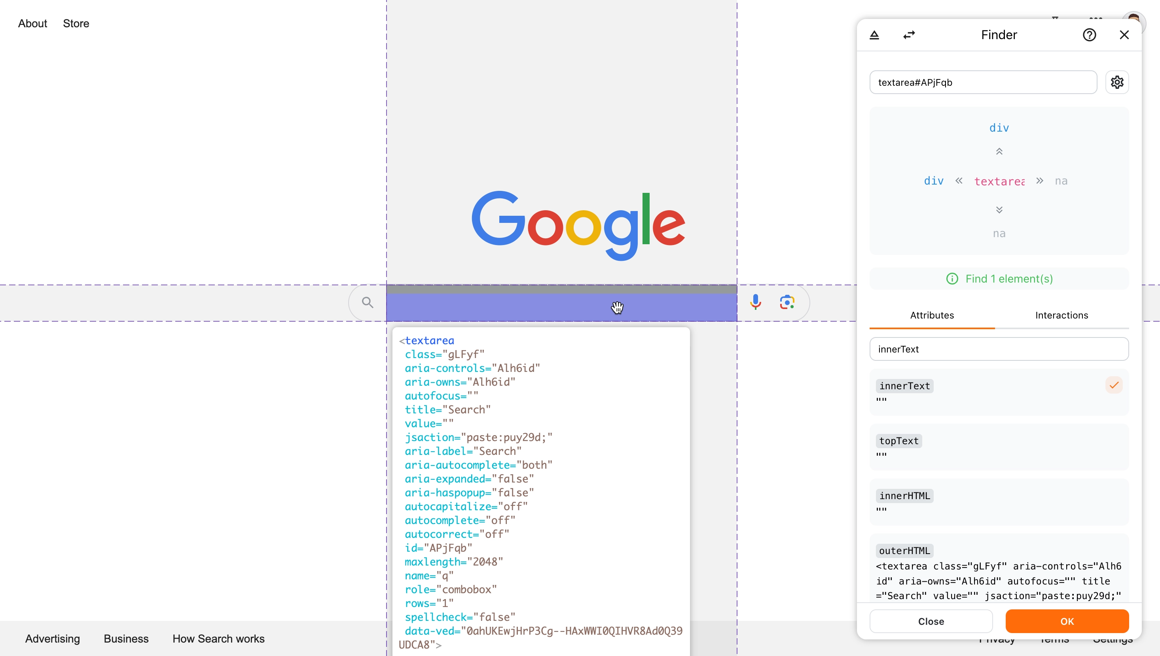Select the innerHTML attribute row
Screen dimensions: 1160x656
pyautogui.click(x=999, y=502)
